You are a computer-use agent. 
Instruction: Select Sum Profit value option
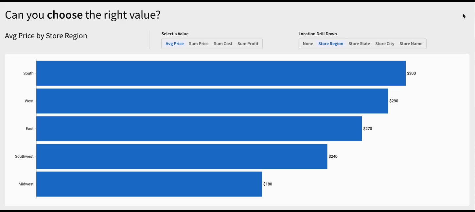point(248,44)
